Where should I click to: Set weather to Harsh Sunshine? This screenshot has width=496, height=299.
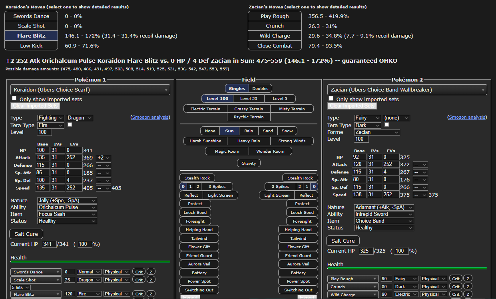(x=205, y=141)
